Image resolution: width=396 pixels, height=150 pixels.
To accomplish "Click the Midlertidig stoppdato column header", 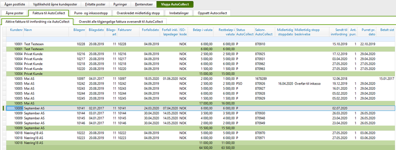I will (285, 32).
